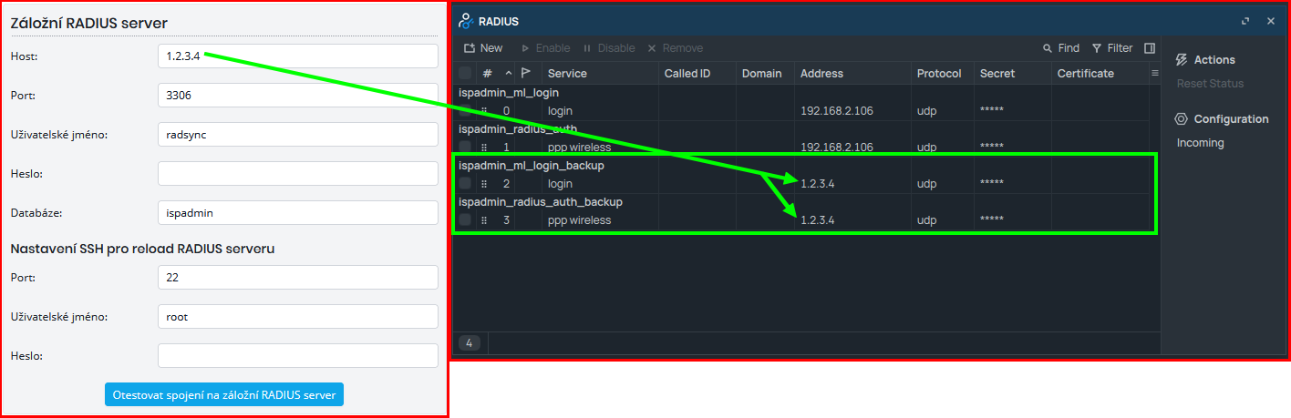Click the SSH username field containing root

[x=298, y=316]
